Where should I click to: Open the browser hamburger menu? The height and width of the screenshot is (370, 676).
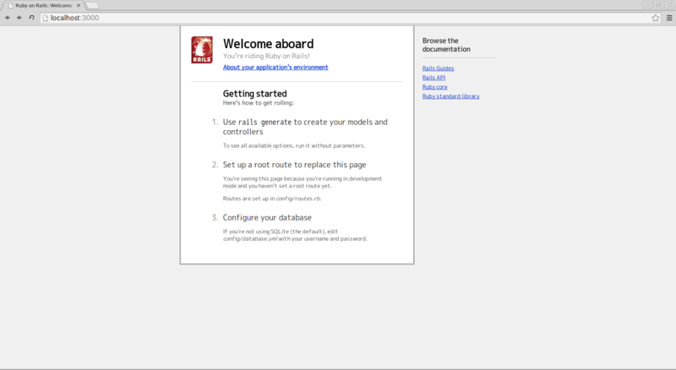click(669, 18)
